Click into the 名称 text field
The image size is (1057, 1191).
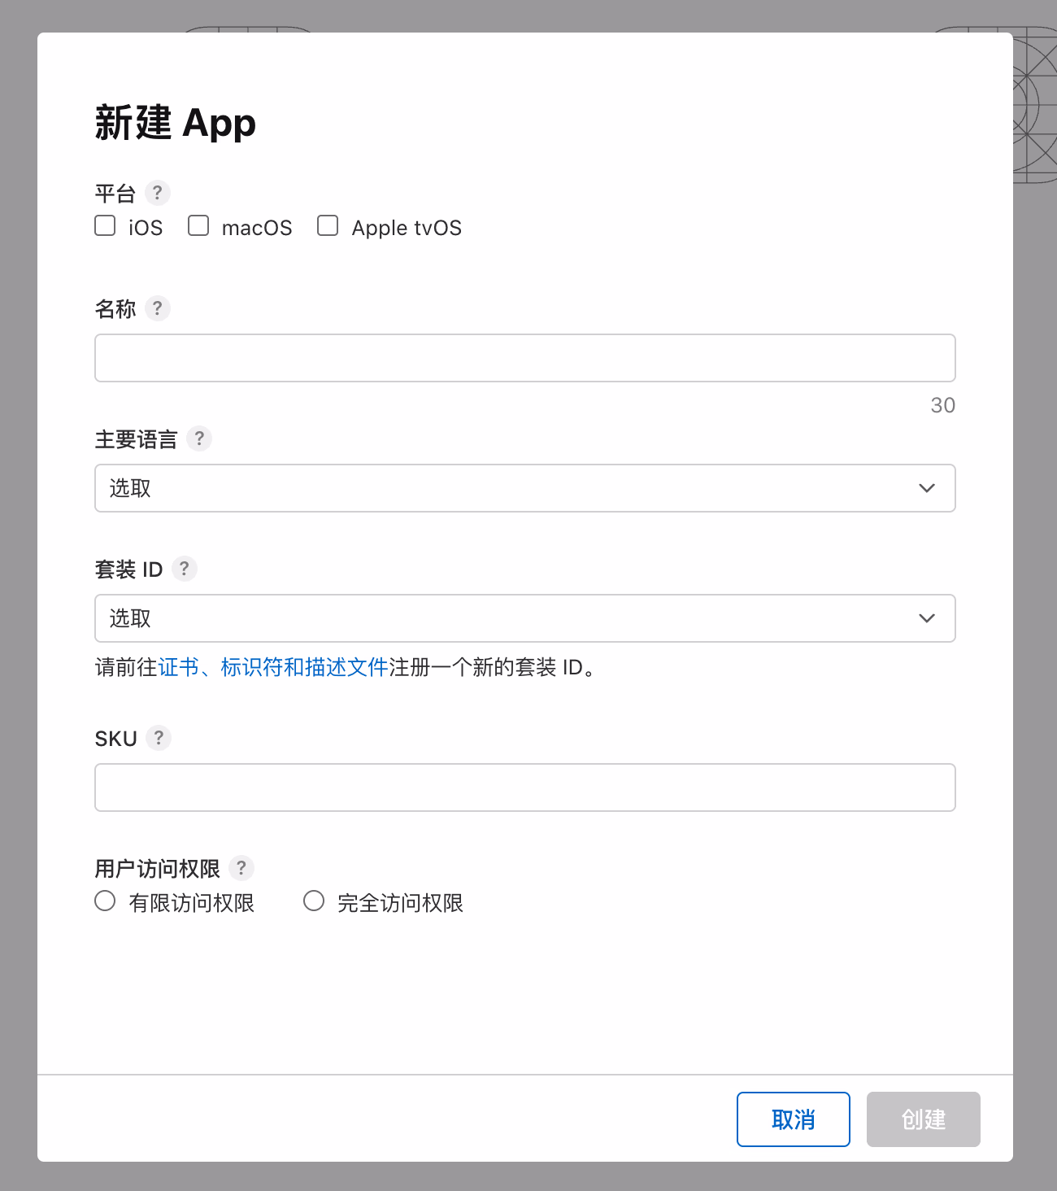coord(524,358)
